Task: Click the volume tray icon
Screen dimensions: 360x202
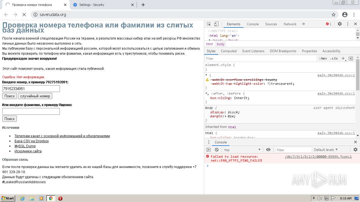Action: coord(320,198)
